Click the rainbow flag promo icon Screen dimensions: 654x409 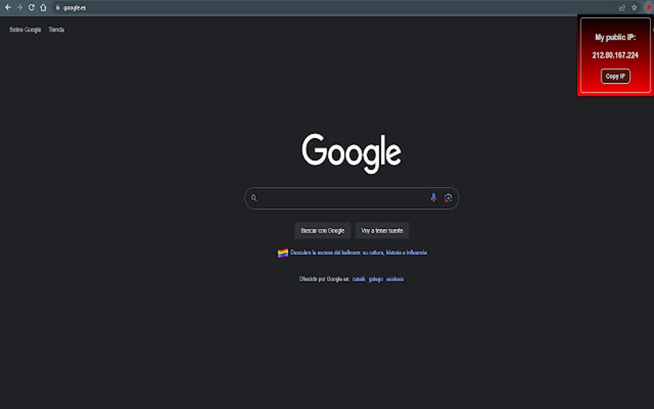tap(283, 253)
